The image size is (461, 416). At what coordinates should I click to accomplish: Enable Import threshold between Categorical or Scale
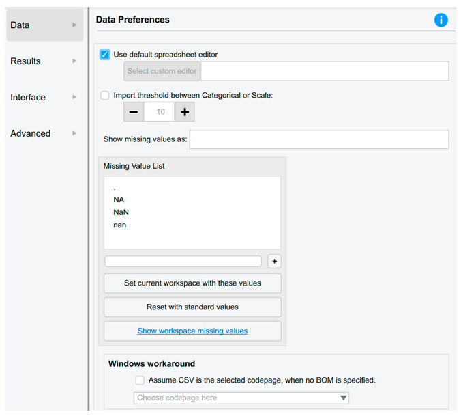pos(105,96)
